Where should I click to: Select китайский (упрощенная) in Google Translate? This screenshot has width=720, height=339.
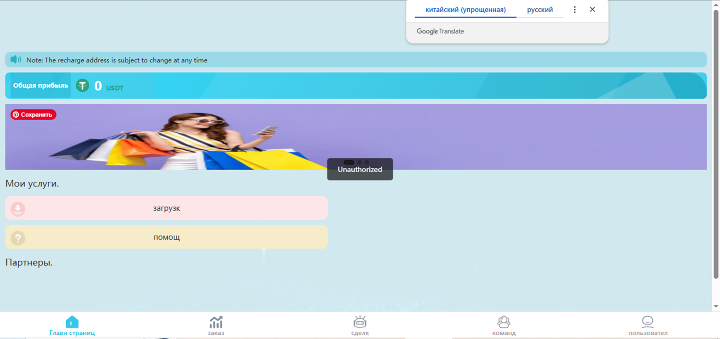click(465, 10)
